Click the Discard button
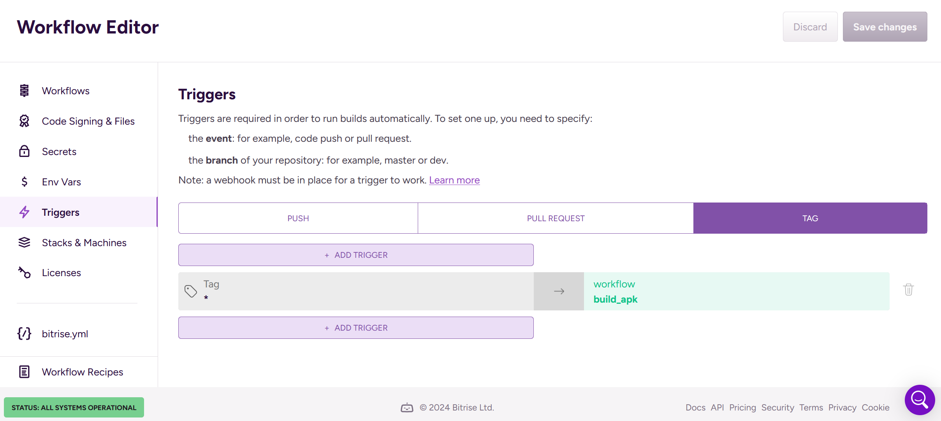This screenshot has width=941, height=421. pyautogui.click(x=810, y=27)
